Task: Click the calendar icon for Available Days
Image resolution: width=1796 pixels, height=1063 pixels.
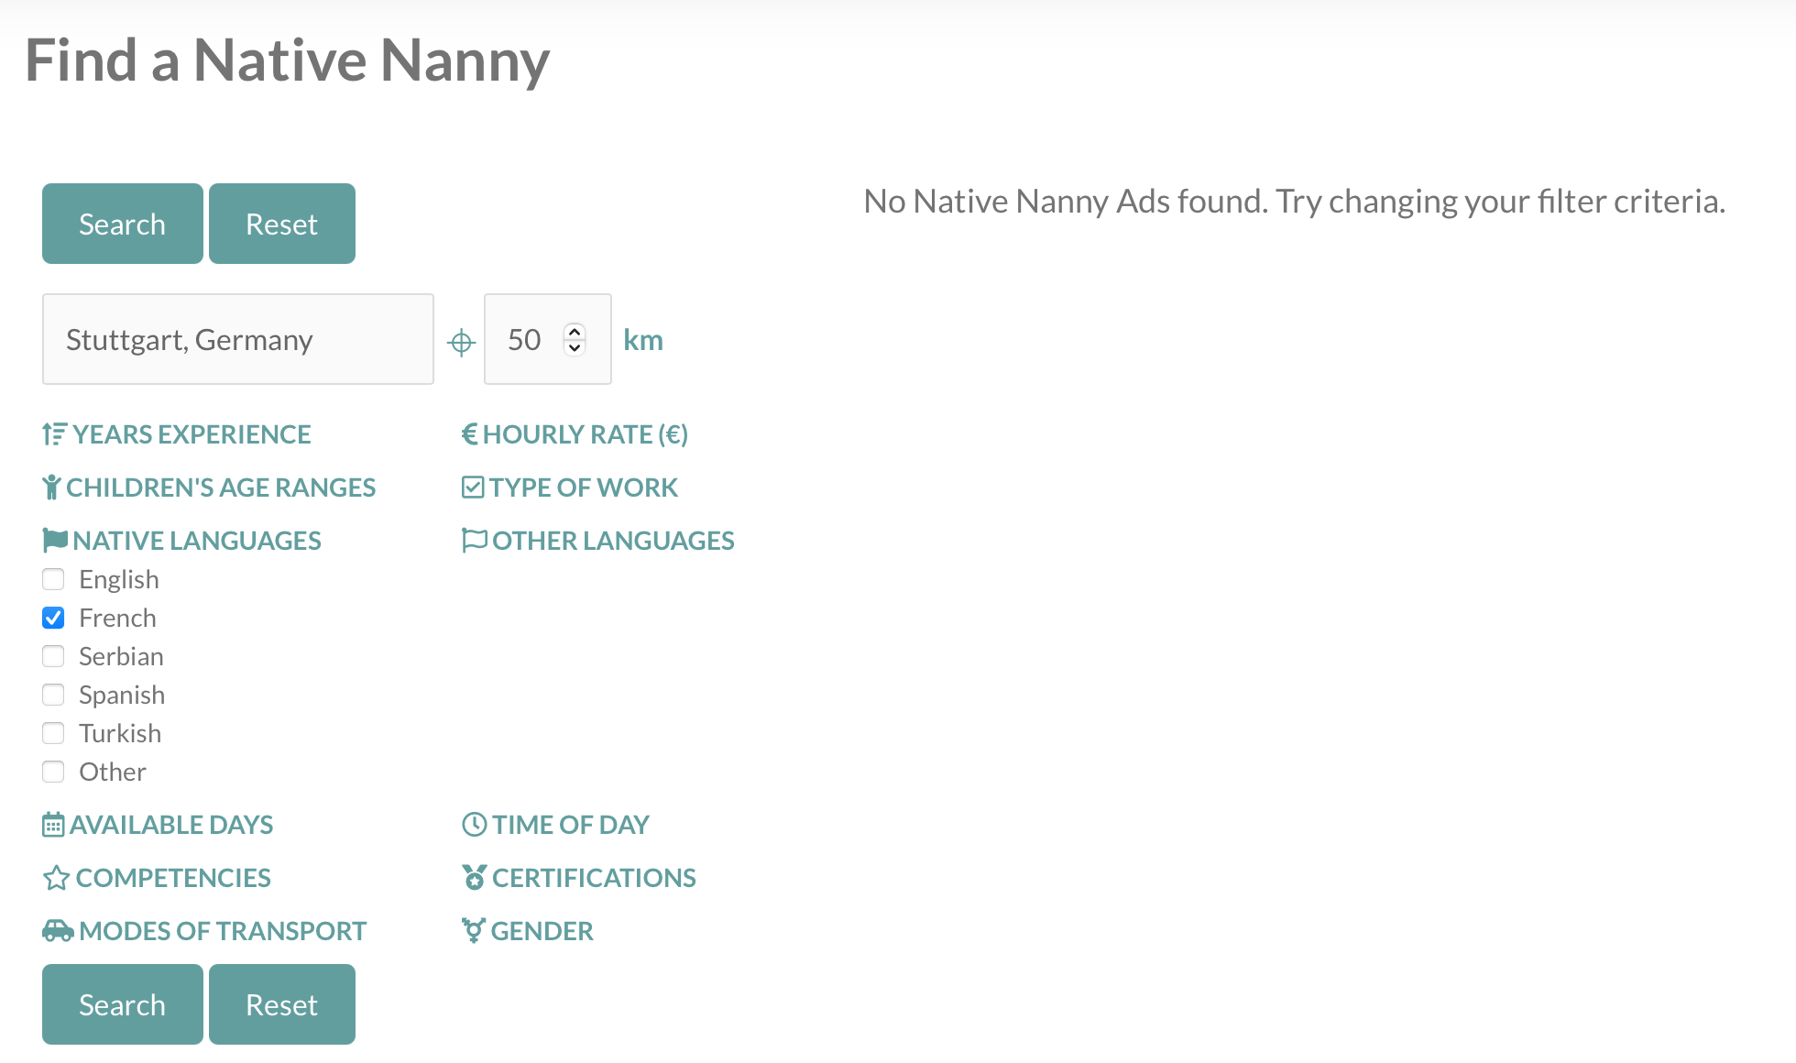Action: [x=53, y=825]
